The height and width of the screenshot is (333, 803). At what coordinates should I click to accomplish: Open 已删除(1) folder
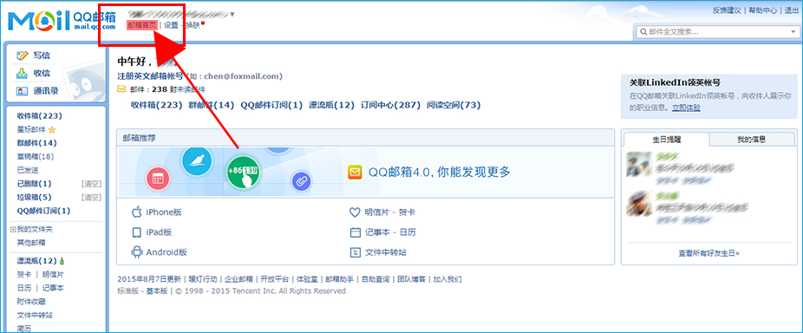(35, 183)
